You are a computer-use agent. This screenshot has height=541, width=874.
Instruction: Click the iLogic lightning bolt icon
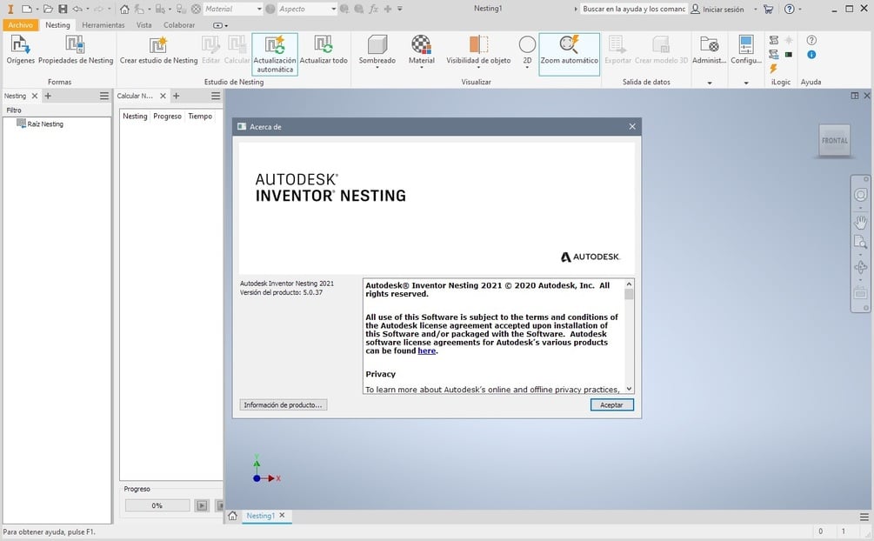click(774, 69)
